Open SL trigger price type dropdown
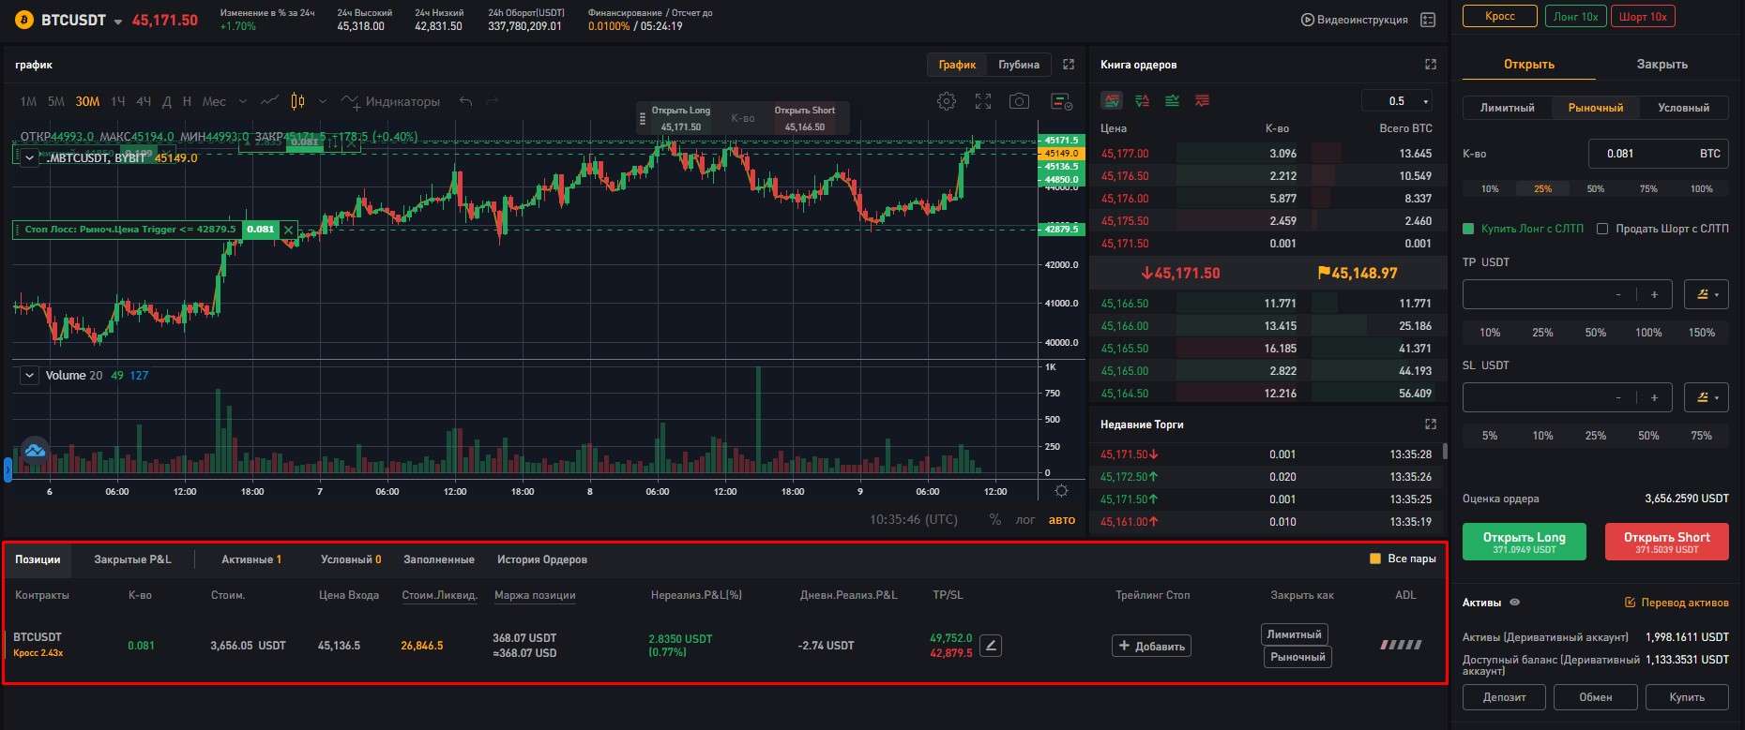This screenshot has height=730, width=1745. [1707, 397]
